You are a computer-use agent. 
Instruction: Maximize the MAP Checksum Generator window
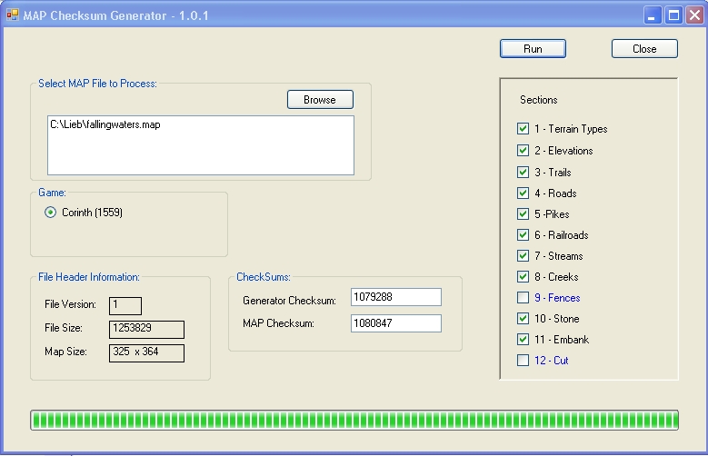[673, 15]
